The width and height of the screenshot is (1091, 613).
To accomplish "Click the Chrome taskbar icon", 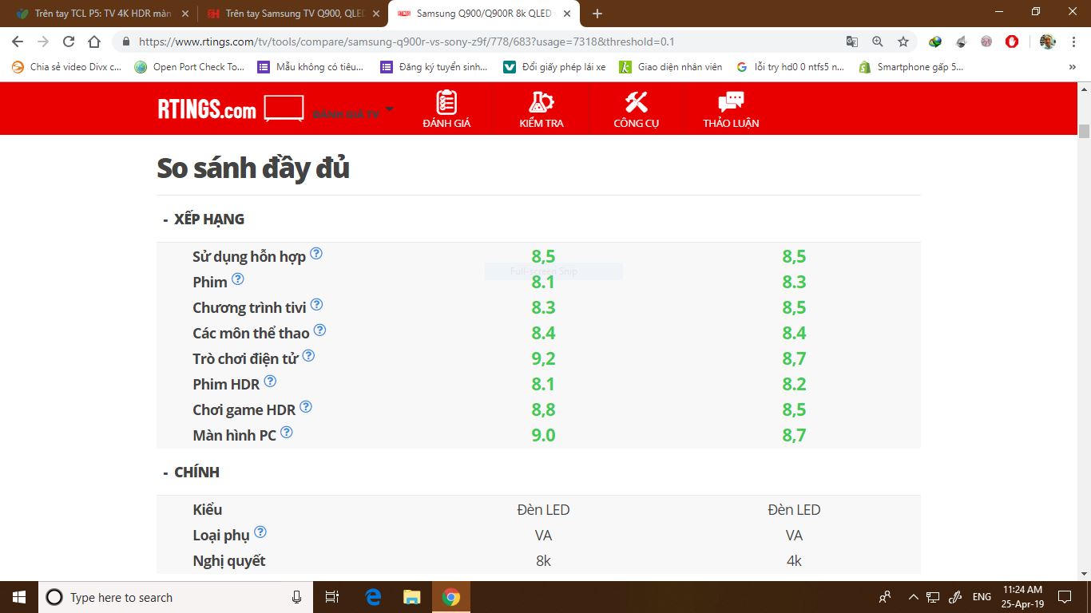I will click(451, 597).
